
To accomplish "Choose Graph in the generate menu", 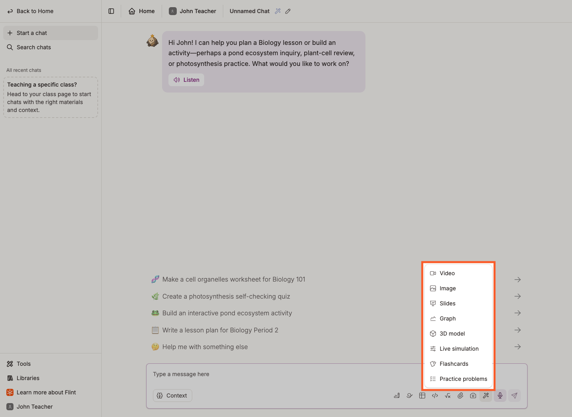I will (x=458, y=319).
